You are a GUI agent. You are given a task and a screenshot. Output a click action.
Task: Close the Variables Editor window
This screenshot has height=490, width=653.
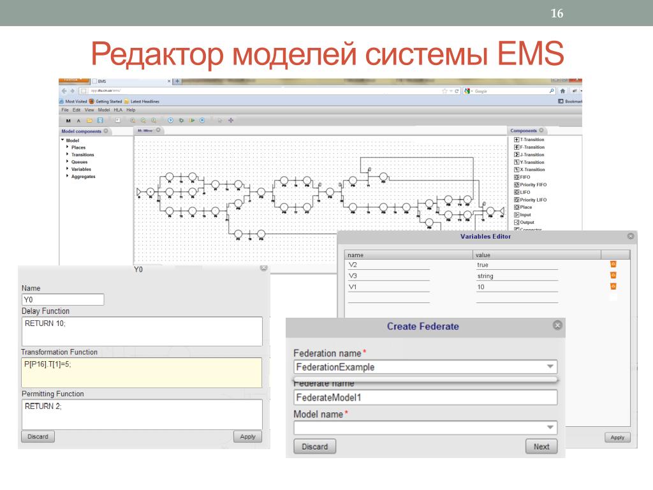point(631,236)
